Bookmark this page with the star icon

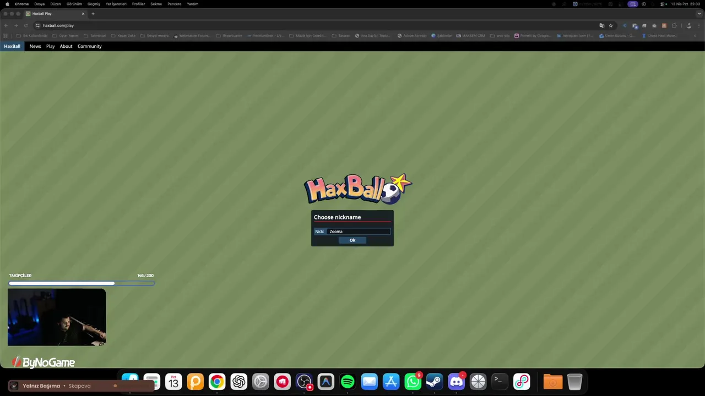click(x=611, y=25)
